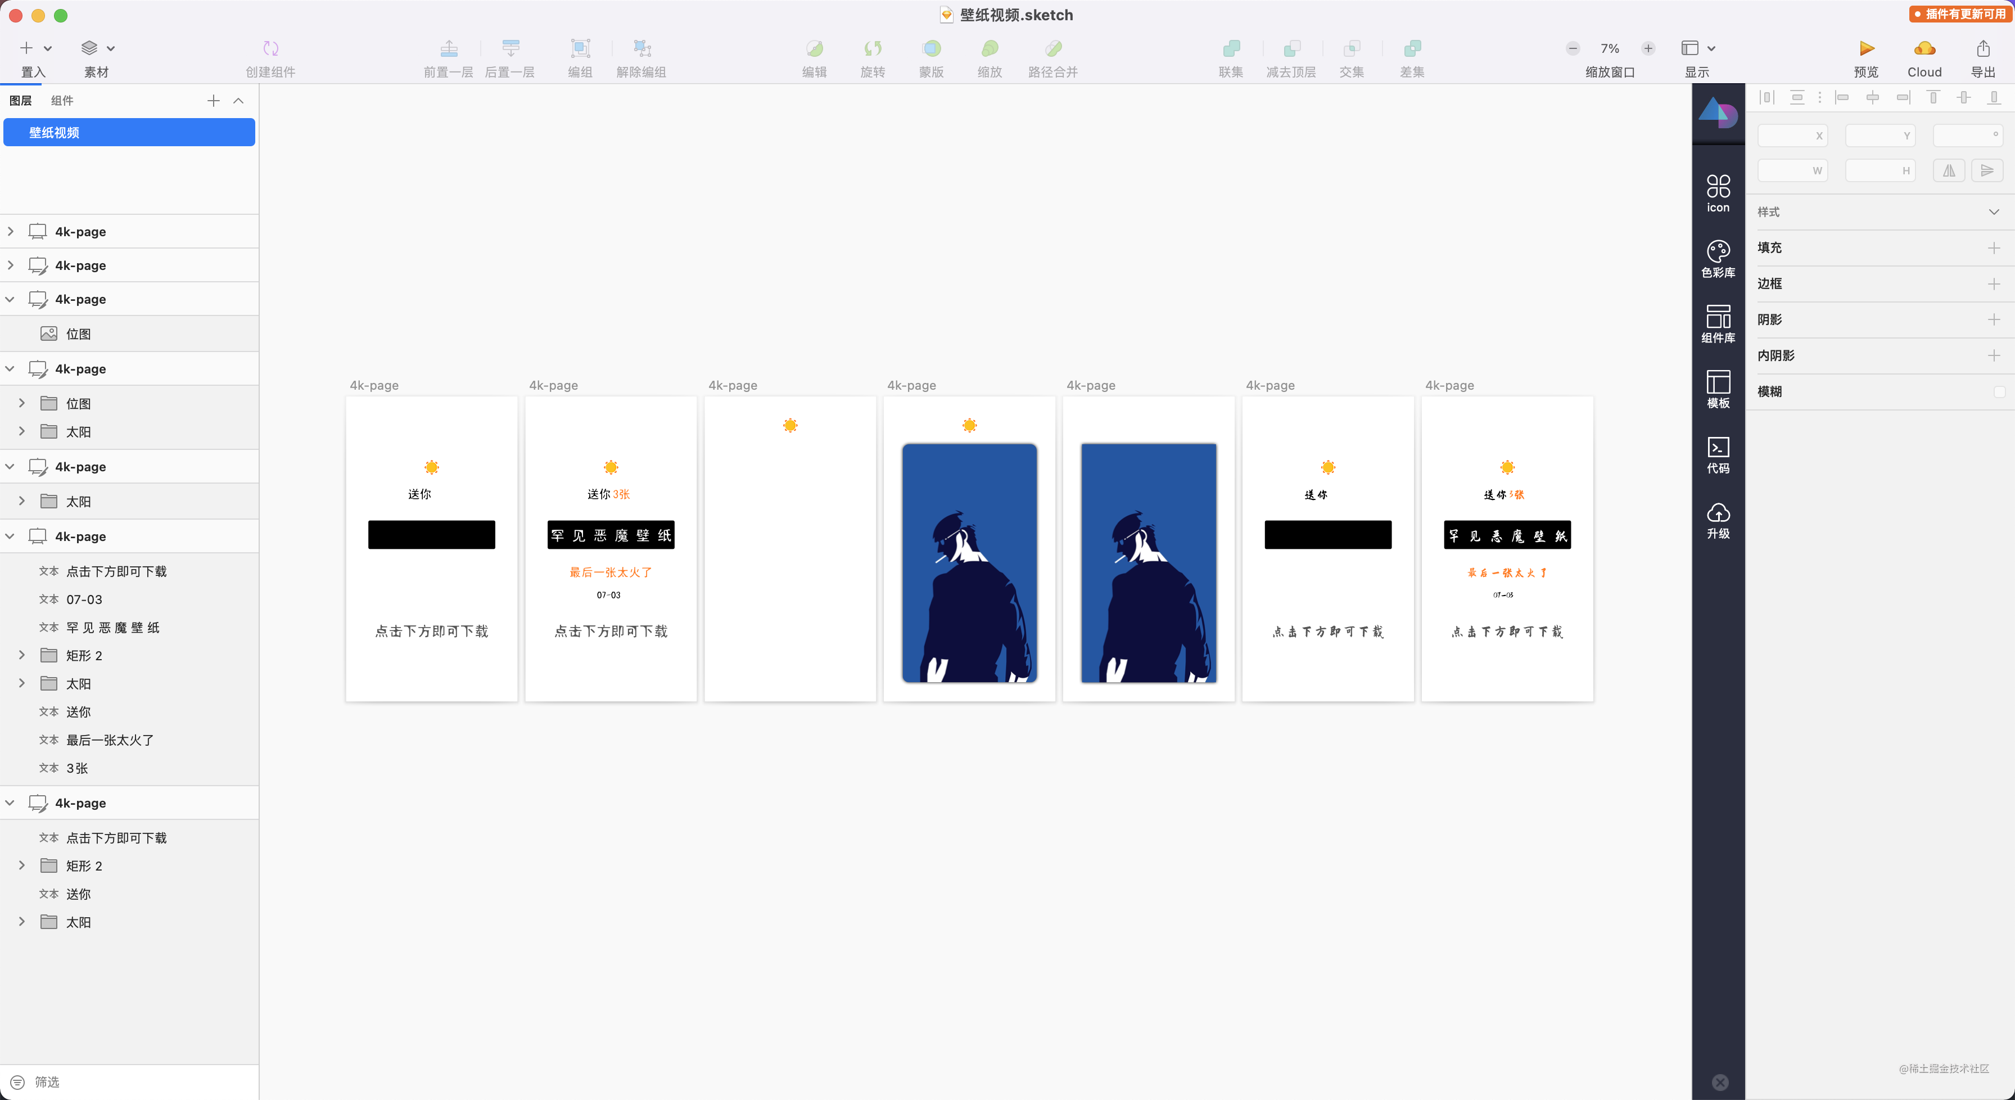The width and height of the screenshot is (2015, 1100).
Task: Select the 壁纸视频 page
Action: pyautogui.click(x=129, y=133)
